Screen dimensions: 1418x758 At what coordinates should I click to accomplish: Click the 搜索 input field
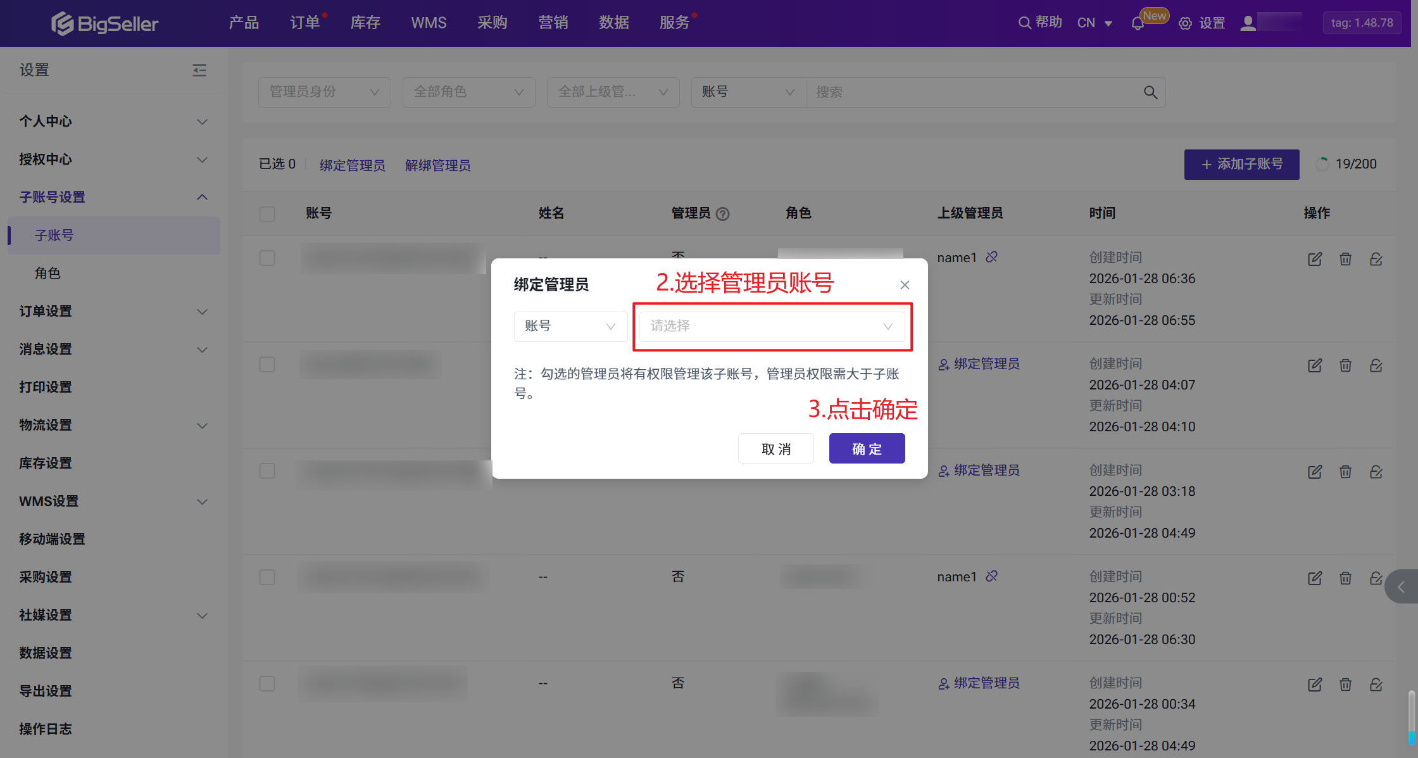975,92
